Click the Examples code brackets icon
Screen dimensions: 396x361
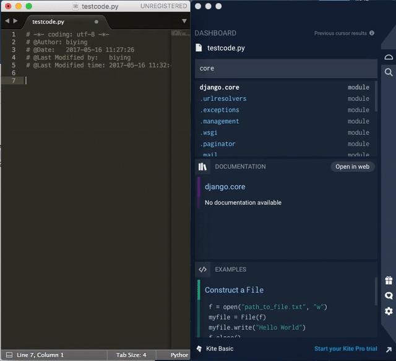point(202,269)
